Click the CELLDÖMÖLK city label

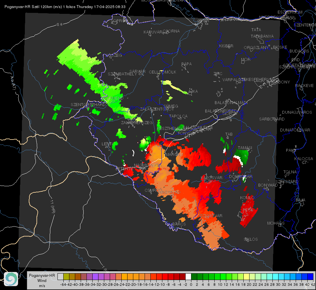(x=162, y=72)
